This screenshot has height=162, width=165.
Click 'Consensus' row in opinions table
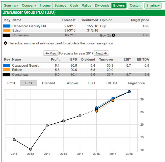tap(76, 35)
